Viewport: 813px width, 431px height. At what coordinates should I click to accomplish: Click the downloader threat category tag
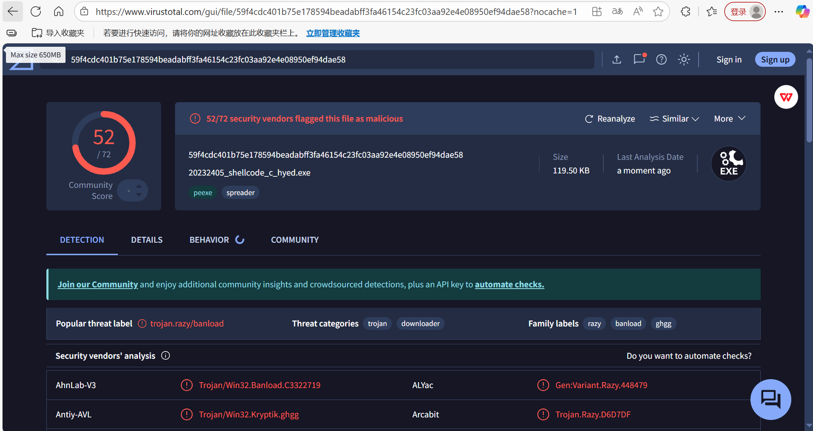pos(420,323)
